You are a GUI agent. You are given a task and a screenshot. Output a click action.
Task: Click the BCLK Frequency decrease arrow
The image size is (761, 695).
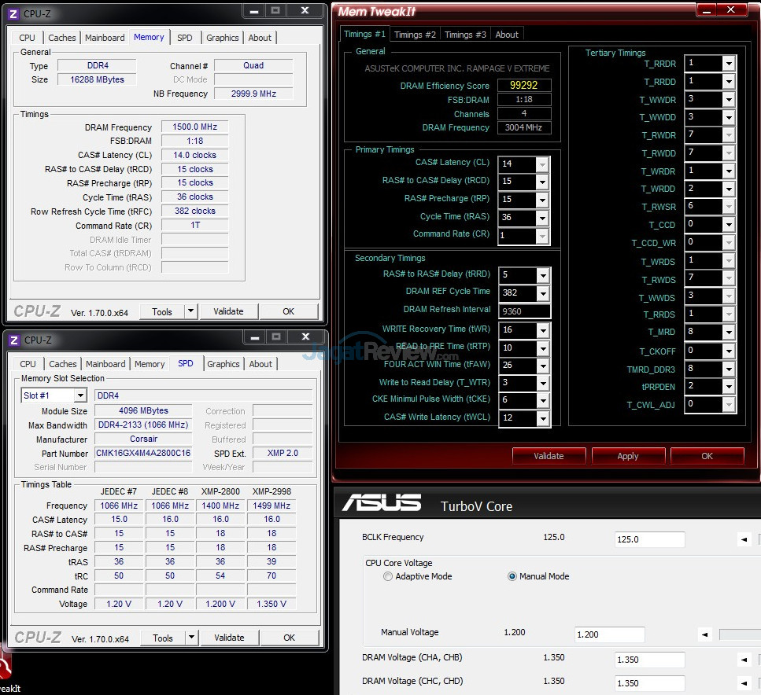point(744,539)
